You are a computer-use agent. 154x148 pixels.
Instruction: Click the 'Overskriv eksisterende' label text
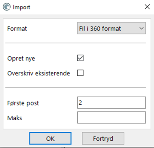coord(39,73)
